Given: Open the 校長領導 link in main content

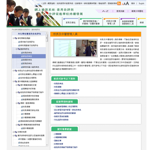Looking at the screenshot, I should (58, 87).
